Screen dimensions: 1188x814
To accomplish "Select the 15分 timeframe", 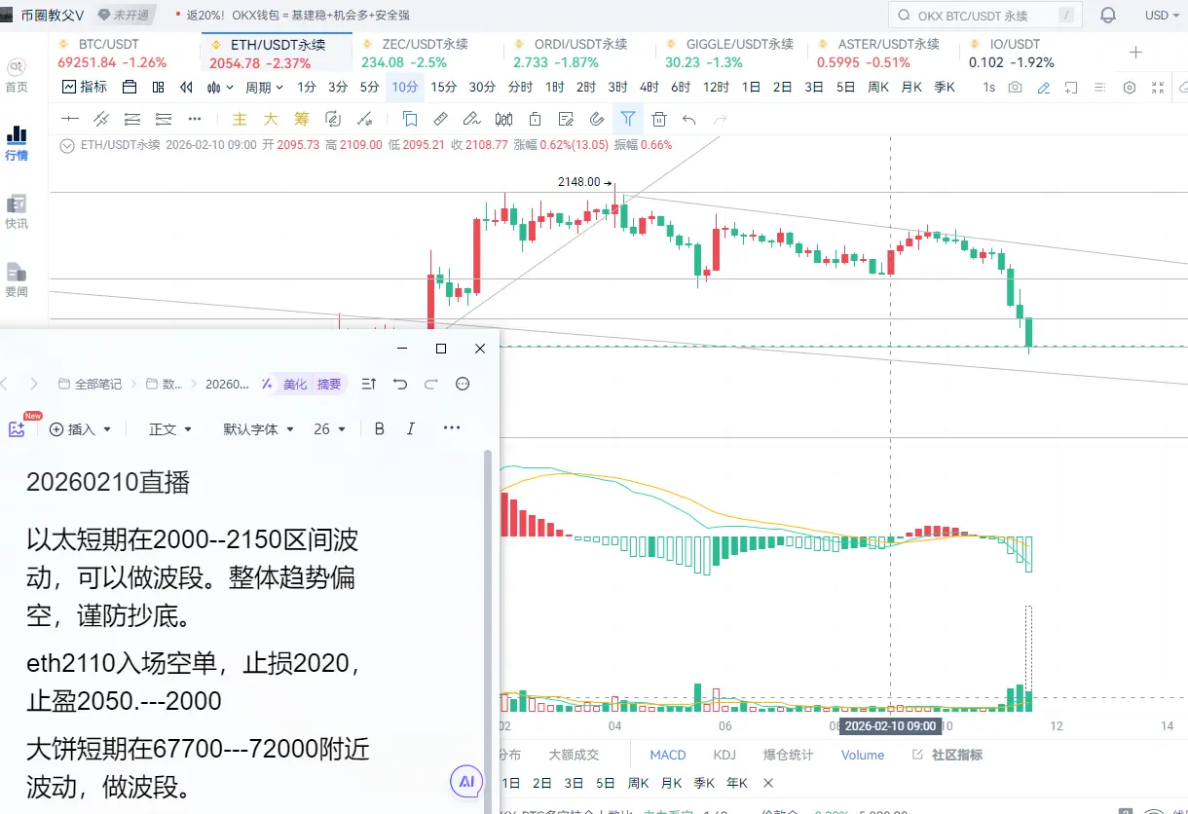I will pyautogui.click(x=444, y=87).
